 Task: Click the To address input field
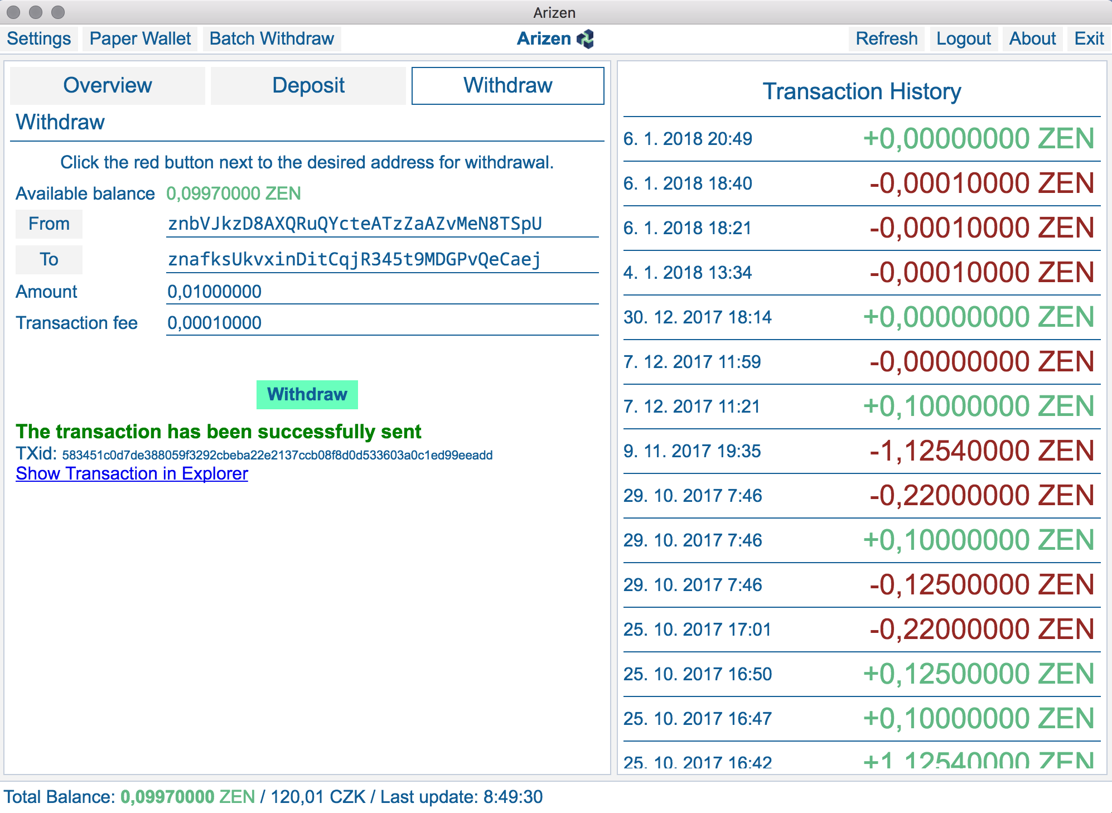pos(382,260)
